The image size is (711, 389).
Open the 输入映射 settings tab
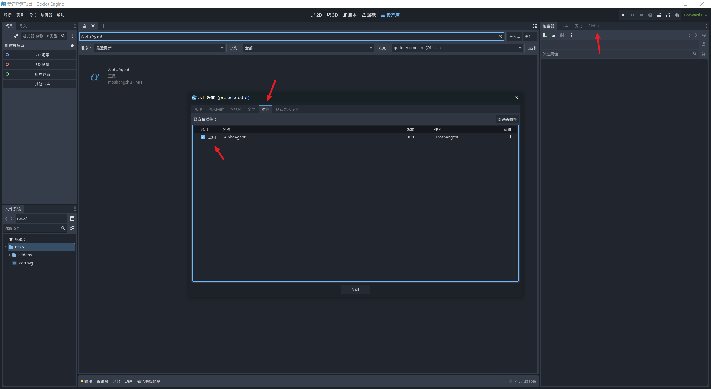216,109
